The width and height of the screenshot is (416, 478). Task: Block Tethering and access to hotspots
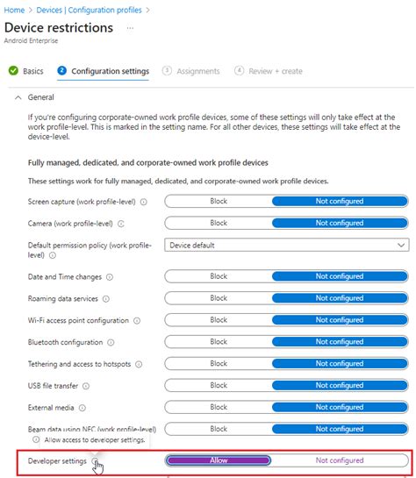pyautogui.click(x=219, y=364)
